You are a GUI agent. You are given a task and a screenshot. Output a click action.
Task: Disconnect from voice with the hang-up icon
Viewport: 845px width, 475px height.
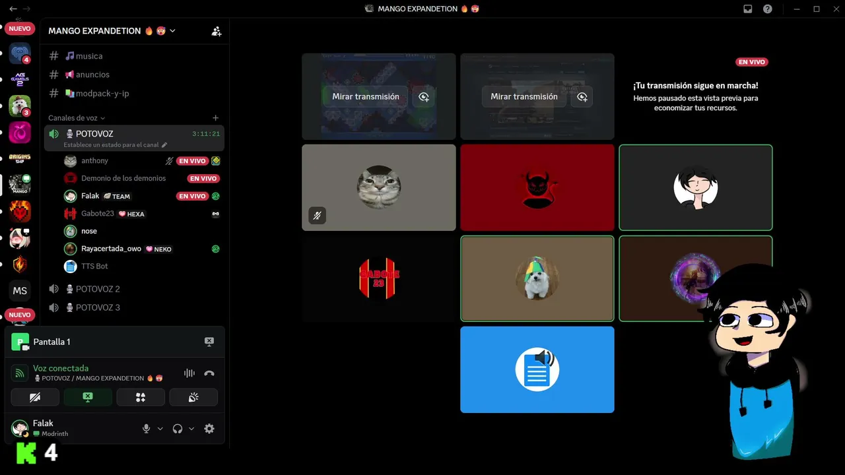click(x=209, y=373)
